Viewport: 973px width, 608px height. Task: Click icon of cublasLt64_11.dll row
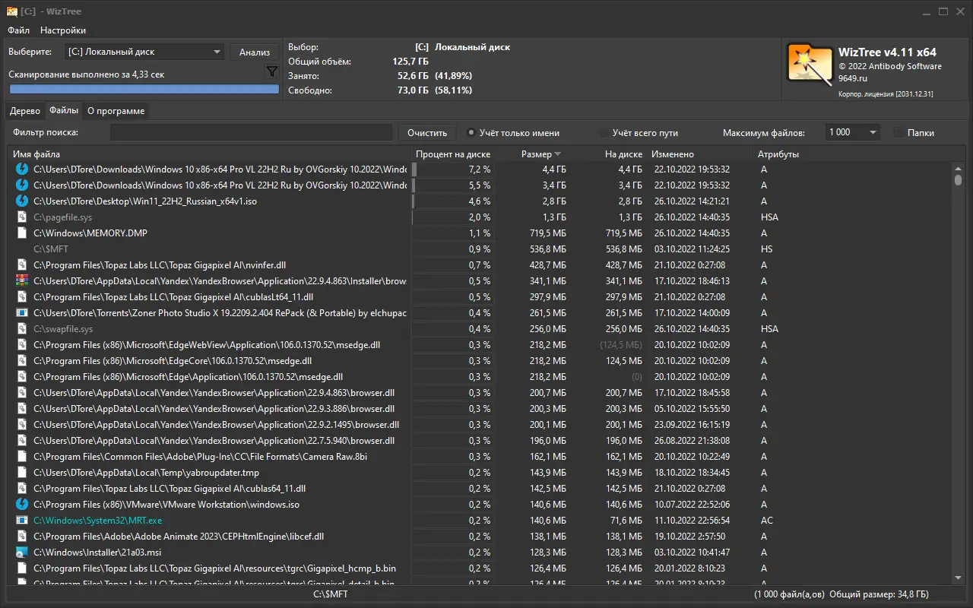pyautogui.click(x=22, y=297)
